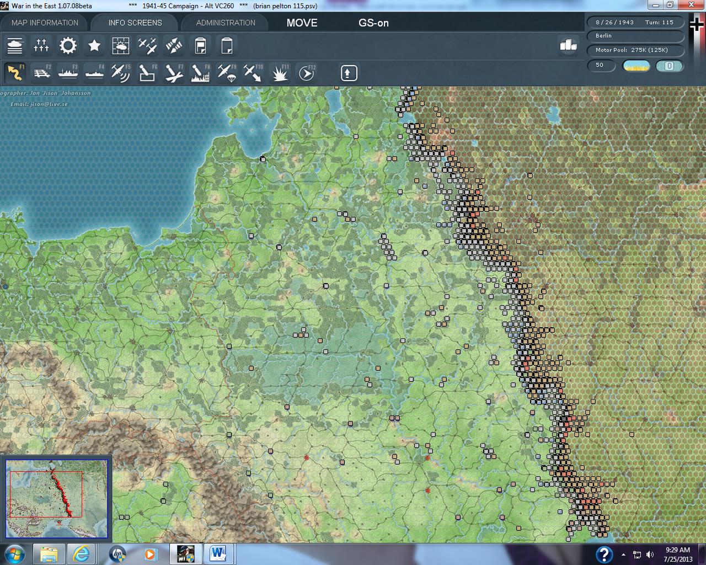Open the volume control tray icon
Image resolution: width=706 pixels, height=565 pixels.
click(x=650, y=555)
